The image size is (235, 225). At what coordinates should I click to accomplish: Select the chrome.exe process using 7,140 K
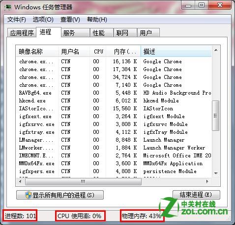114,85
